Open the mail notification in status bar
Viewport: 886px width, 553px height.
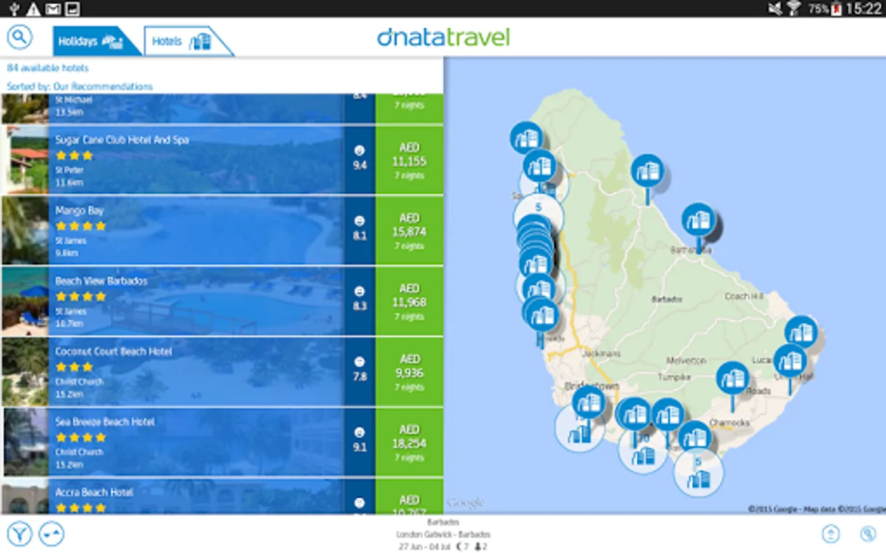53,9
